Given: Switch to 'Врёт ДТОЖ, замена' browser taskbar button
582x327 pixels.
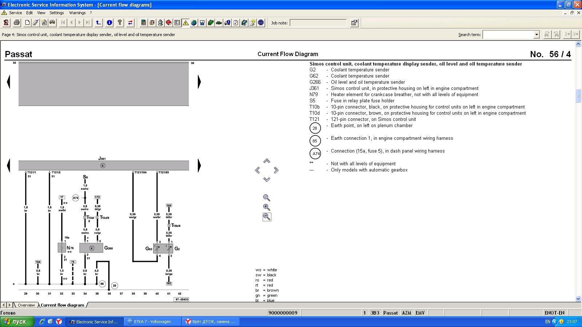Looking at the screenshot, I should pos(211,322).
